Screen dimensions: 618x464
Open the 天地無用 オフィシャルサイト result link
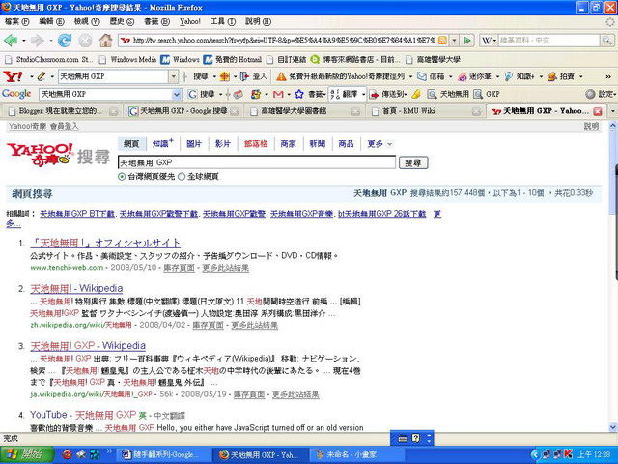[x=105, y=243]
